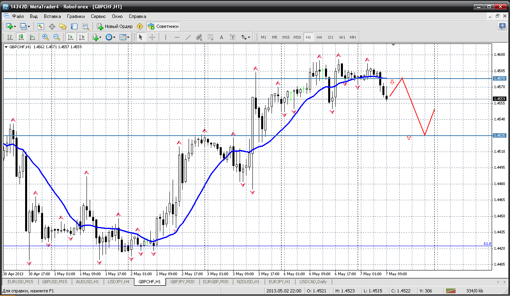510x296 pixels.
Task: Click the 1.4559 current price label
Action: pos(500,99)
